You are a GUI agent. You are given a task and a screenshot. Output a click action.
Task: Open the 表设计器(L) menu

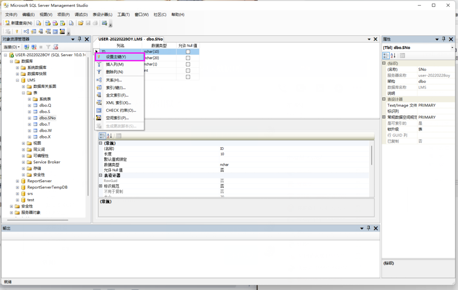(102, 14)
